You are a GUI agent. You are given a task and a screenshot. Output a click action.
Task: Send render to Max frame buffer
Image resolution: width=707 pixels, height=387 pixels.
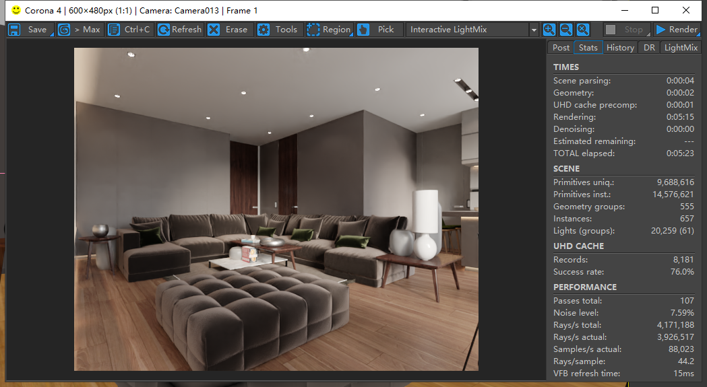(79, 30)
